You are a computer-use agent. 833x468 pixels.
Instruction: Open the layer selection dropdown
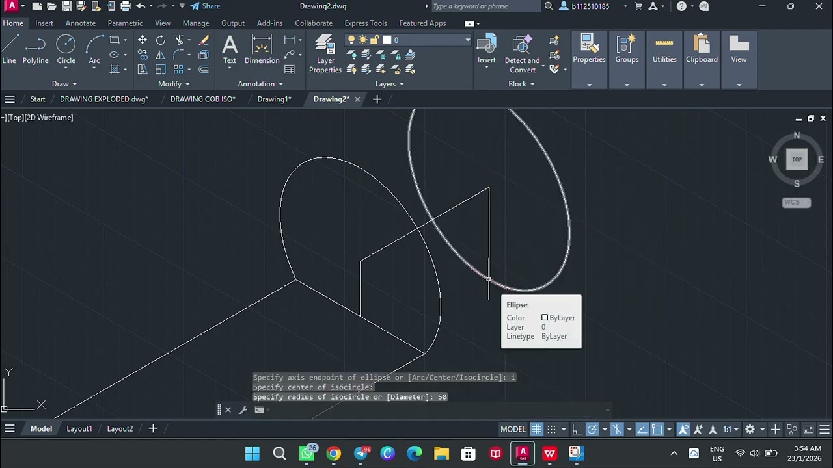coord(467,40)
